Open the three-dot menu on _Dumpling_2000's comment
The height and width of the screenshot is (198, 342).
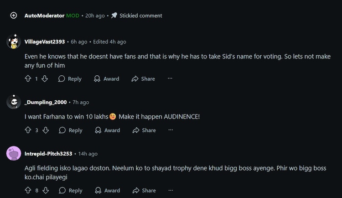pyautogui.click(x=171, y=130)
